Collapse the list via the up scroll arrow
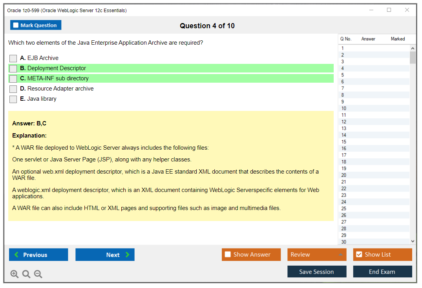The width and height of the screenshot is (422, 288). click(413, 48)
